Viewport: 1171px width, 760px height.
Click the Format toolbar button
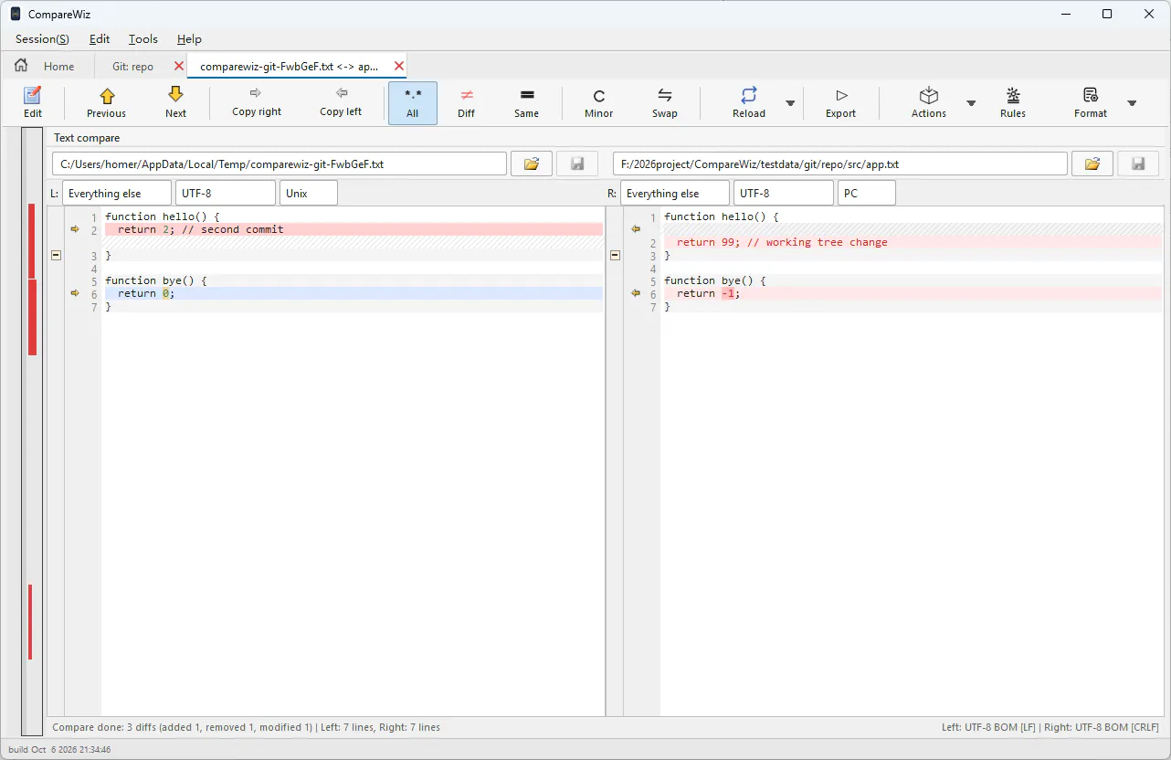pos(1091,101)
